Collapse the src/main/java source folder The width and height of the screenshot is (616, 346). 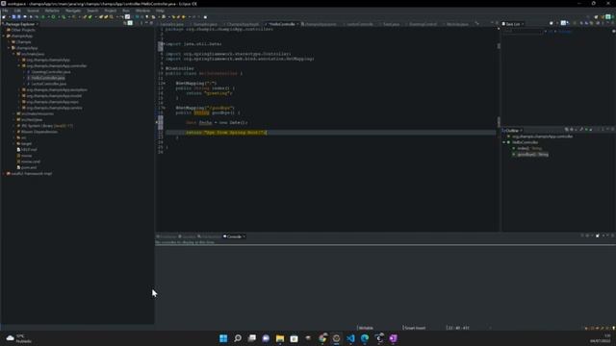pyautogui.click(x=13, y=54)
